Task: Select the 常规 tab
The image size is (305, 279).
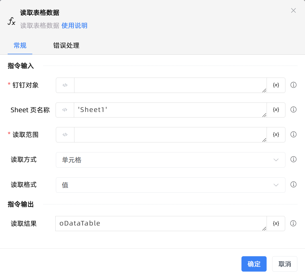Action: click(x=20, y=46)
